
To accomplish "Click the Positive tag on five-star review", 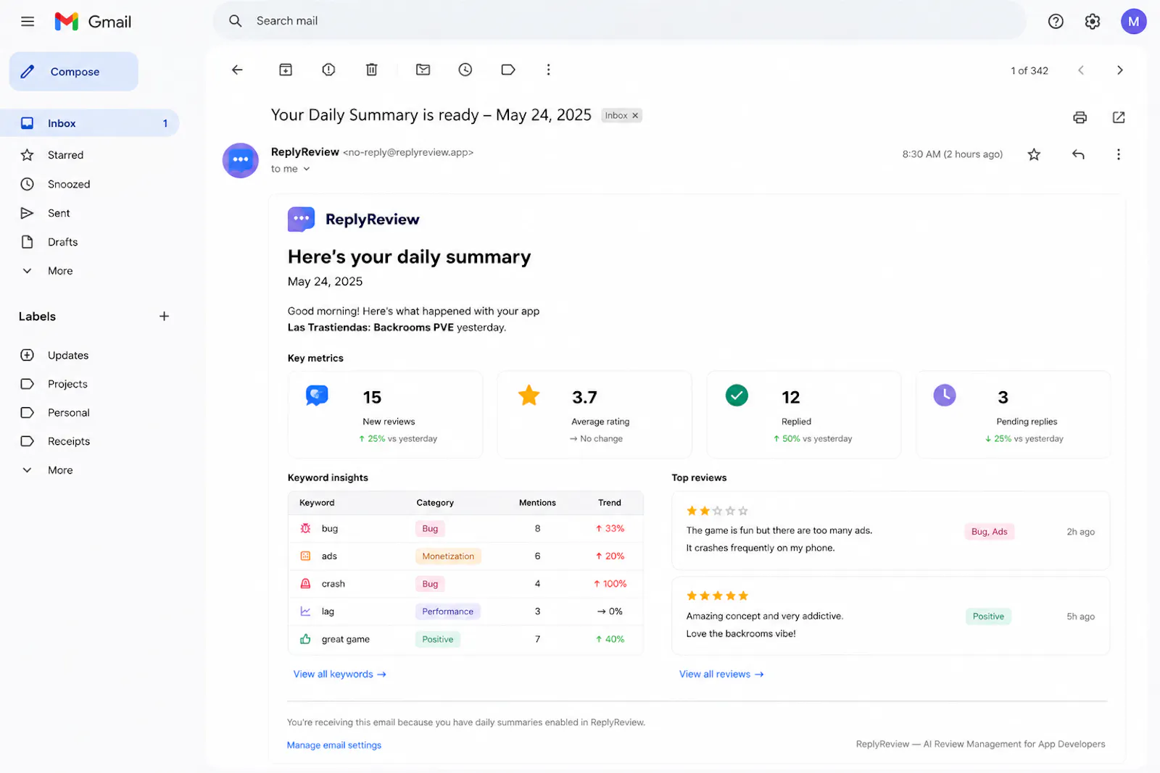I will pyautogui.click(x=988, y=617).
